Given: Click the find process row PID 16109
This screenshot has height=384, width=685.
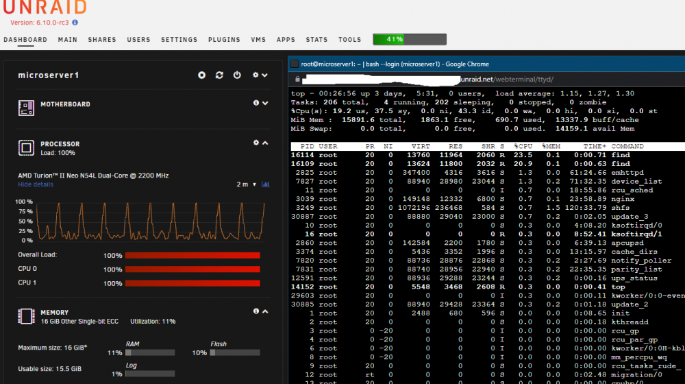Looking at the screenshot, I should point(488,164).
